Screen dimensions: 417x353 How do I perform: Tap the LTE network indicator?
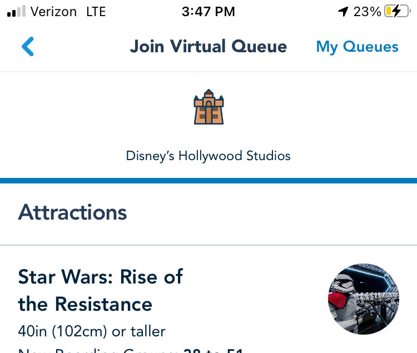pos(96,11)
